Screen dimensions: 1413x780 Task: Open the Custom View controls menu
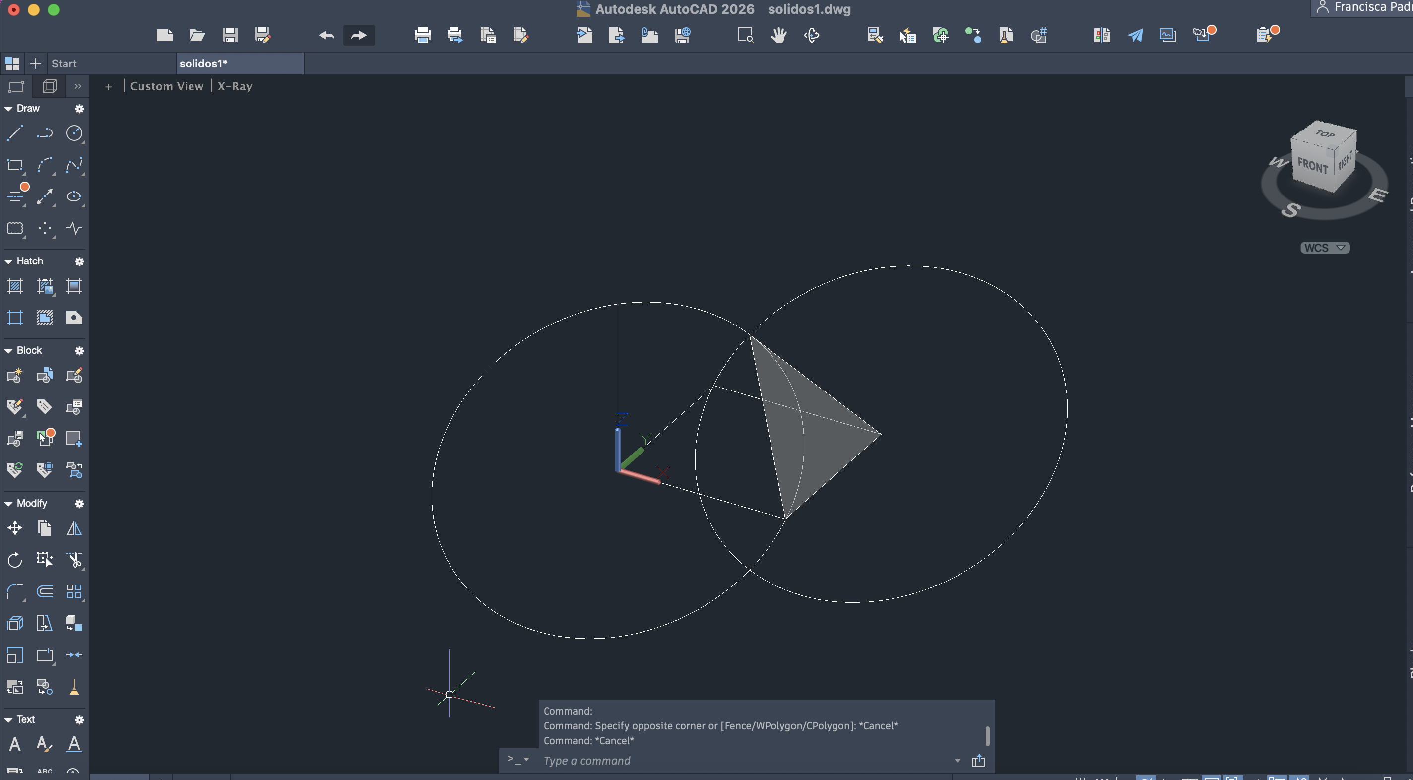point(167,87)
